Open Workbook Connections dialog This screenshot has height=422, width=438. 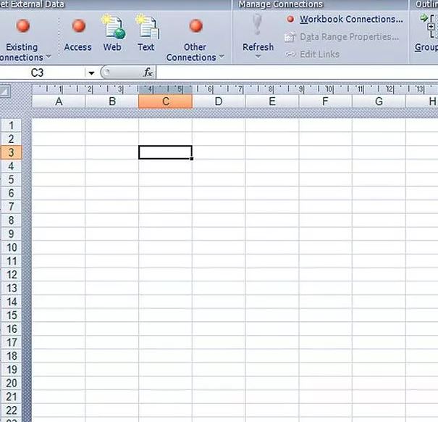point(350,20)
